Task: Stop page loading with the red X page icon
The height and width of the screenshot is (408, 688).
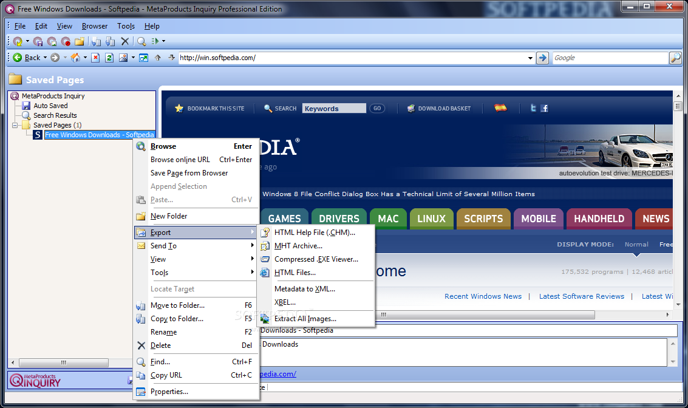Action: point(96,58)
